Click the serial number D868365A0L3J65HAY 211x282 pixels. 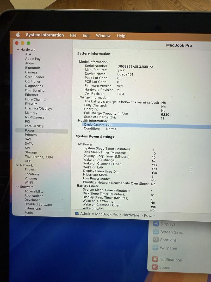(x=135, y=67)
